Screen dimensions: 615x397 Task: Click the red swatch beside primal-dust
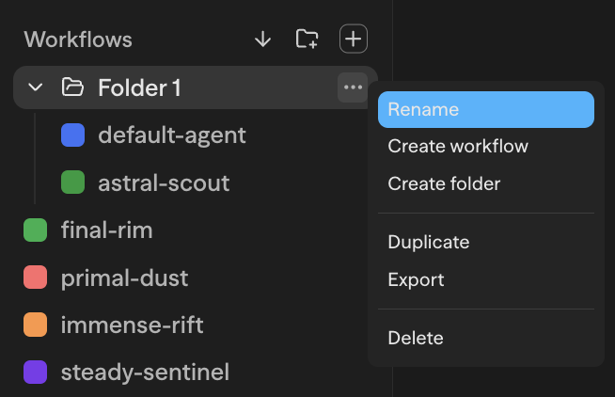point(36,278)
